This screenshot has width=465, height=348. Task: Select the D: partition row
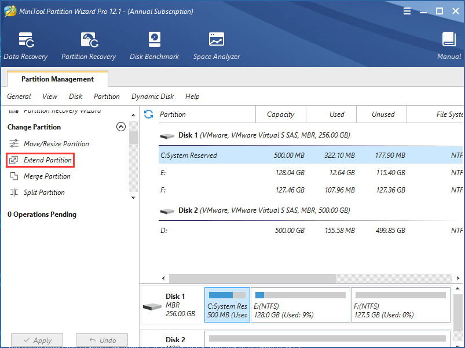click(311, 230)
